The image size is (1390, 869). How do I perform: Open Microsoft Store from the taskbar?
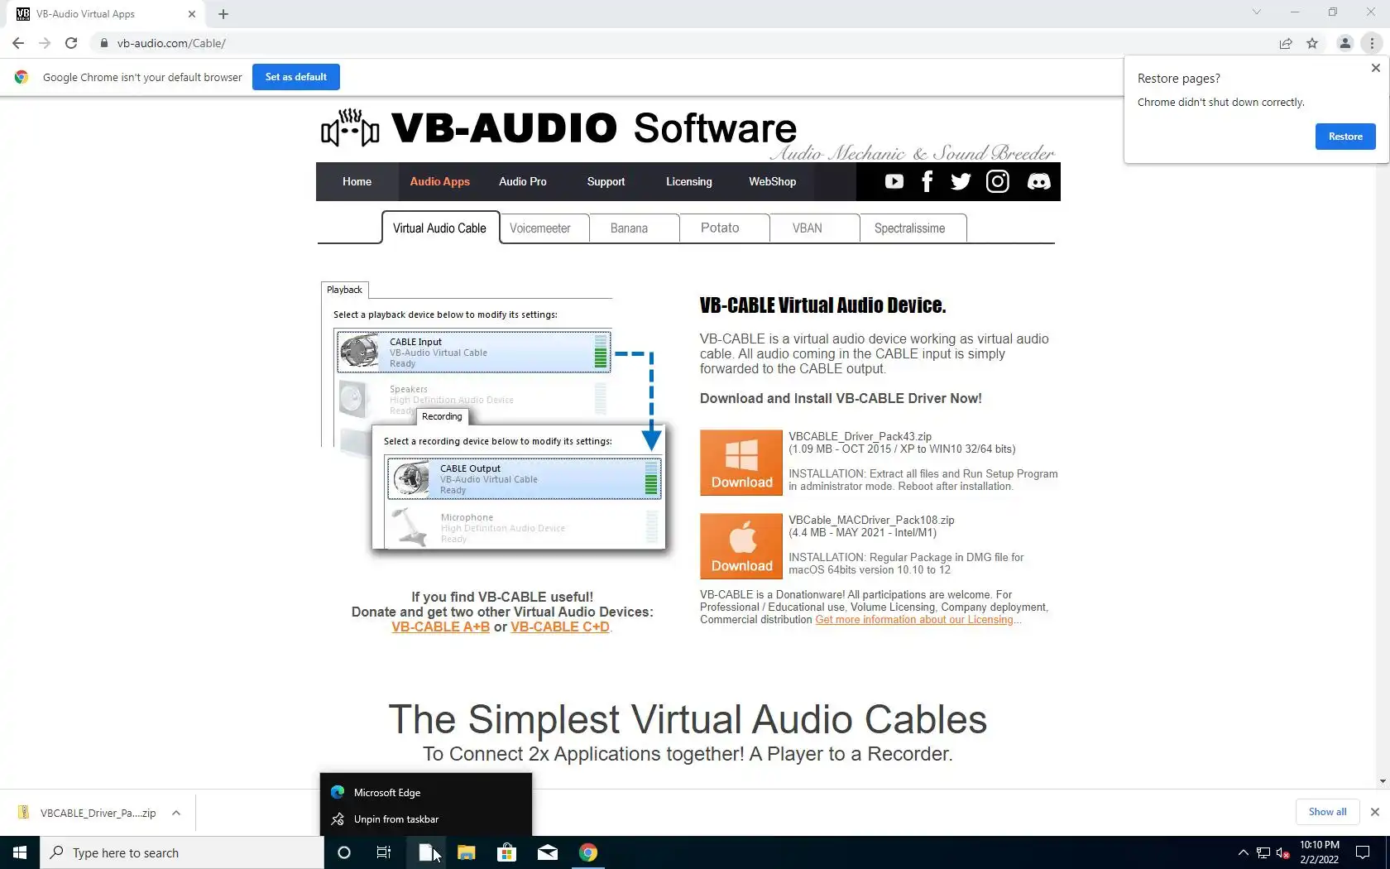click(506, 852)
